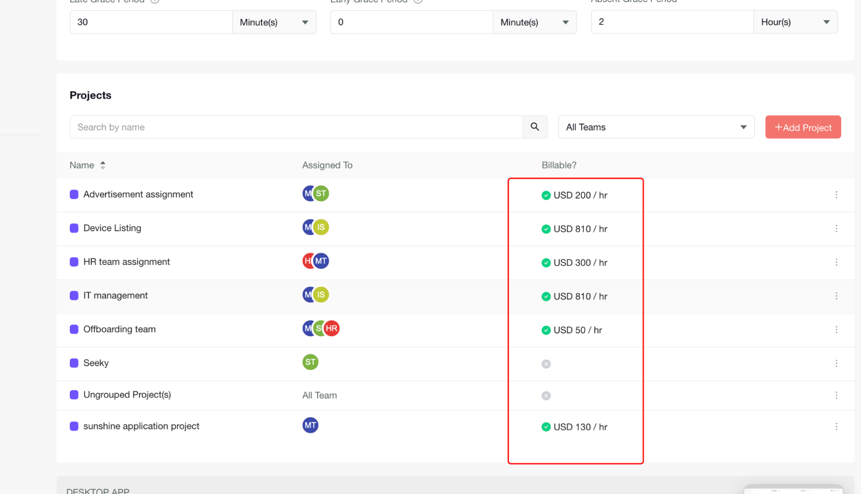Click billable checkmark for HR team assignment

click(x=546, y=263)
